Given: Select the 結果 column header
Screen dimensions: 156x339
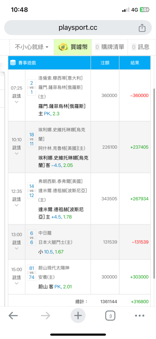Looking at the screenshot, I should [135, 63].
